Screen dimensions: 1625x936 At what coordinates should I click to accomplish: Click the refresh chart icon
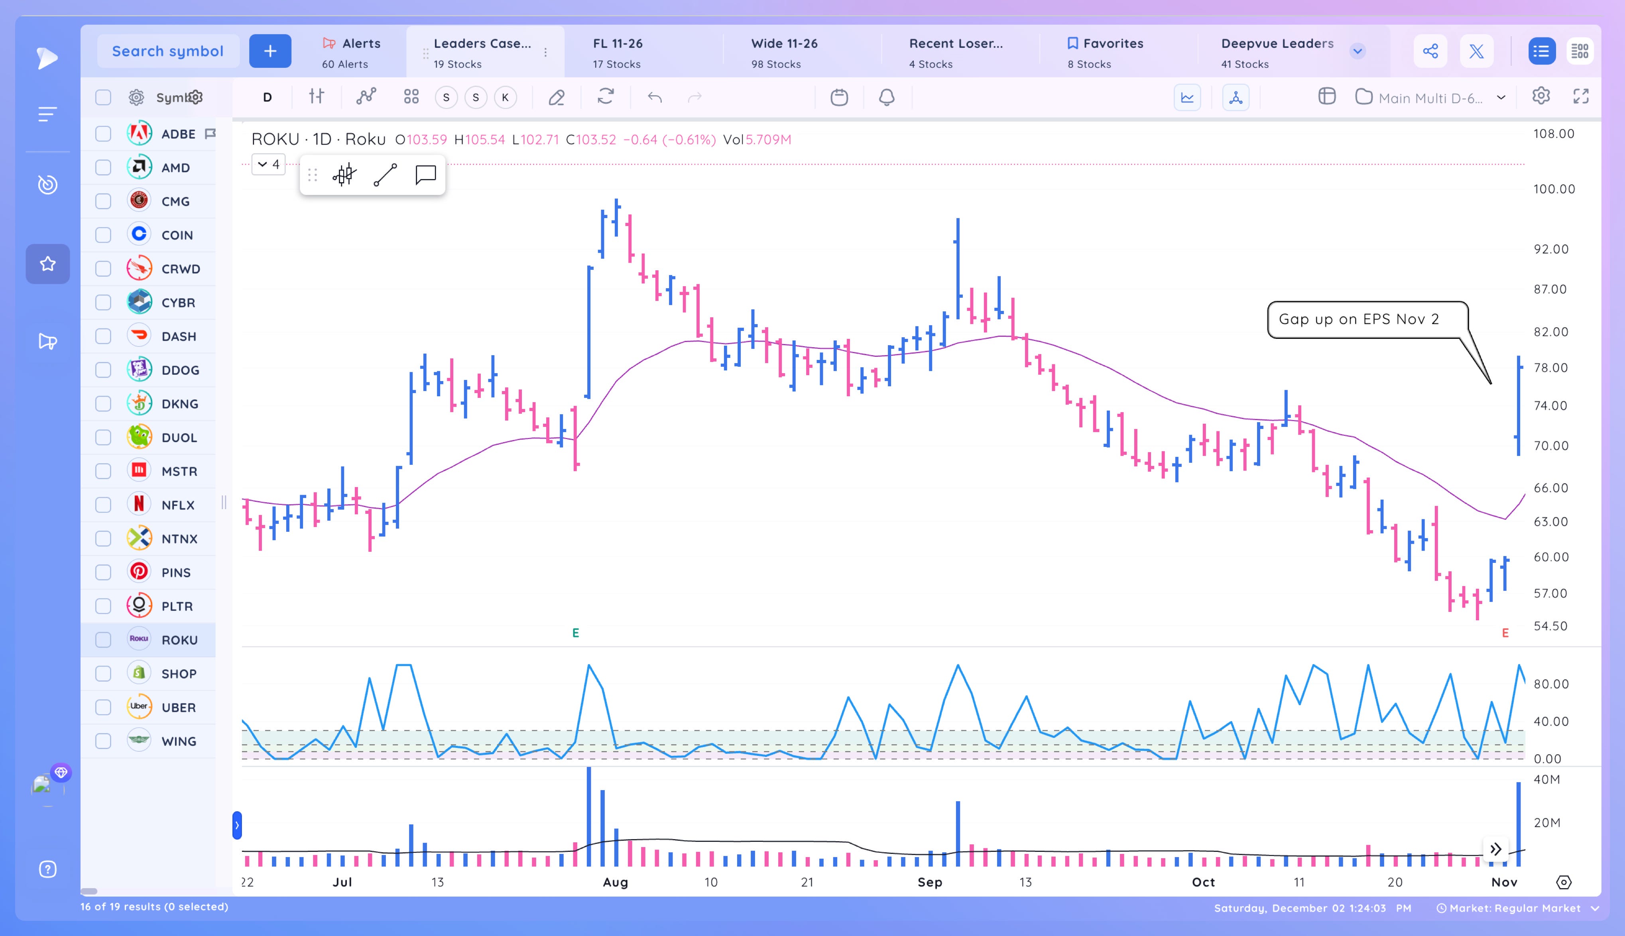(x=606, y=97)
